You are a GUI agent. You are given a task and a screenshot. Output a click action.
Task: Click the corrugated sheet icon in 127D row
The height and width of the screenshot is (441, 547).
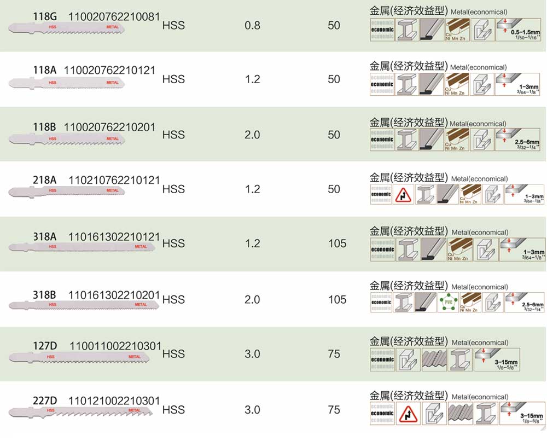434,358
